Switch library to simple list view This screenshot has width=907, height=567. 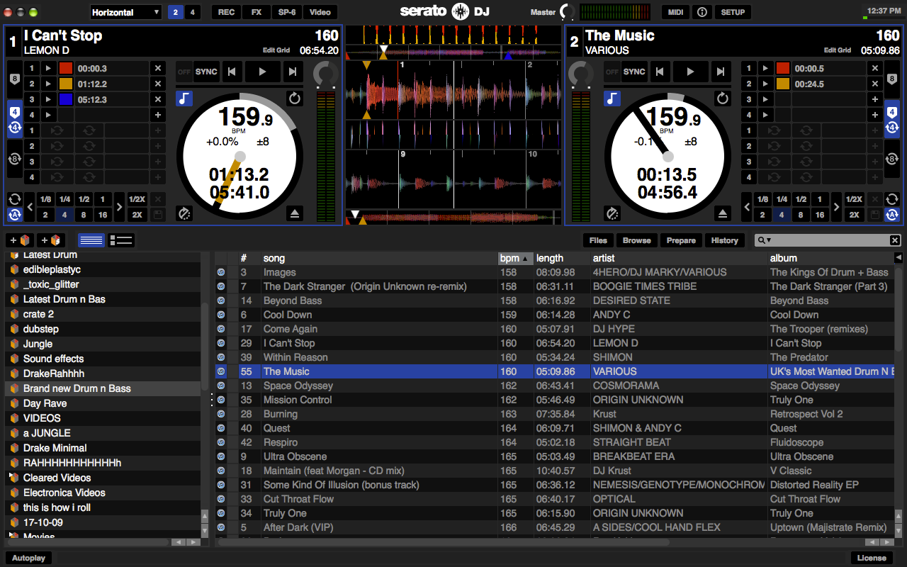coord(91,240)
